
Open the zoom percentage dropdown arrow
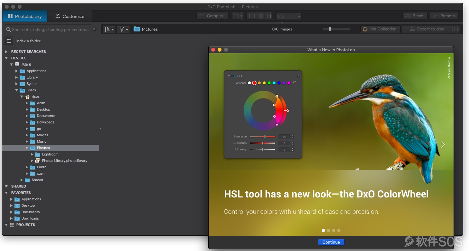(299, 16)
